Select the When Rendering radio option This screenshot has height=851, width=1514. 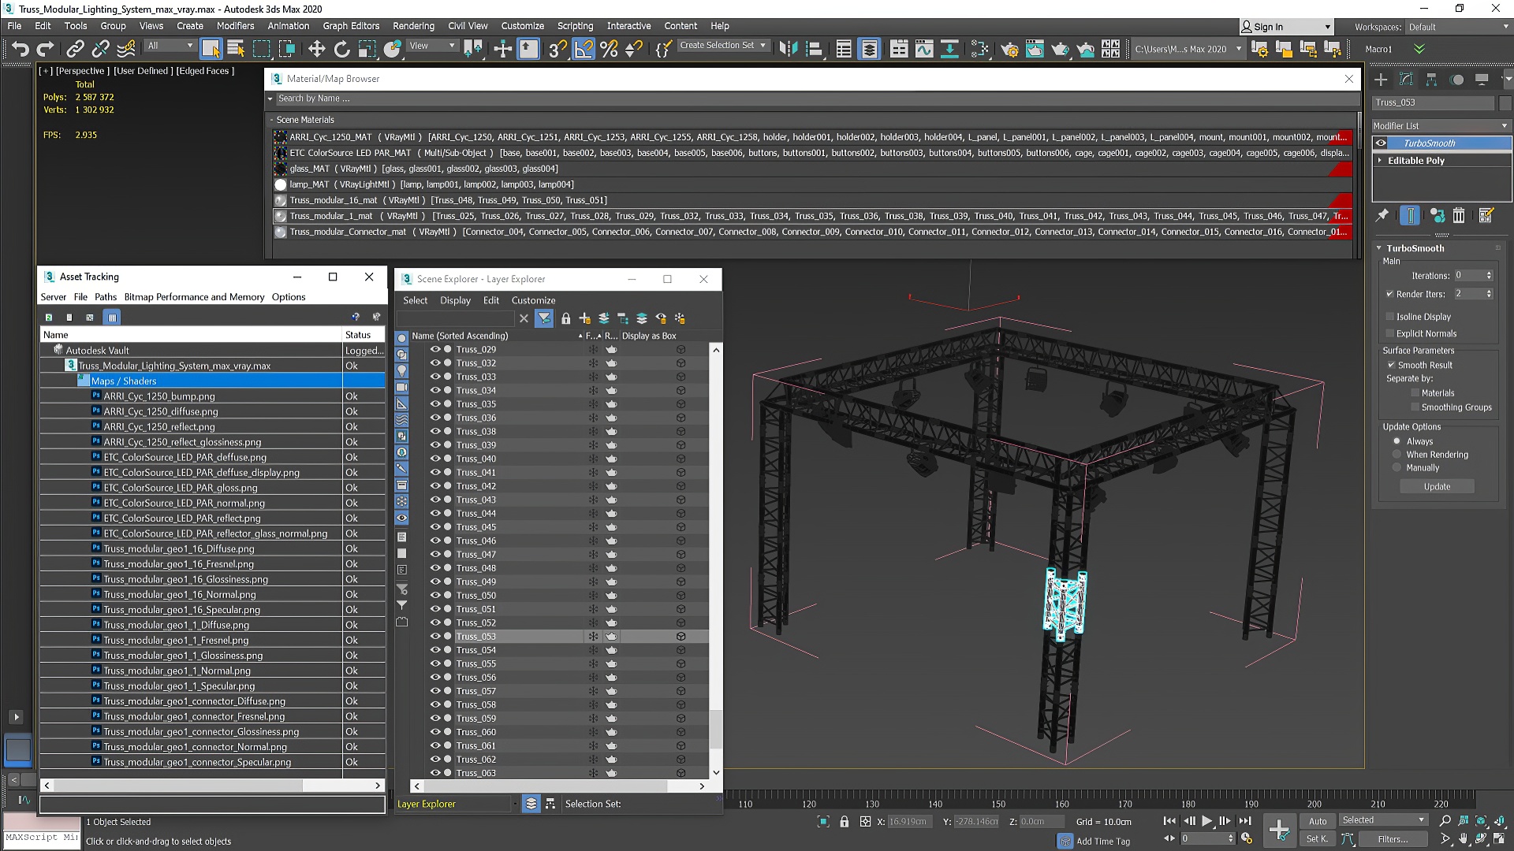(x=1397, y=455)
